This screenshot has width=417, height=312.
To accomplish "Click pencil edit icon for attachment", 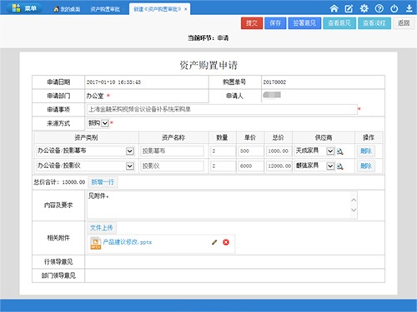I will (x=214, y=242).
